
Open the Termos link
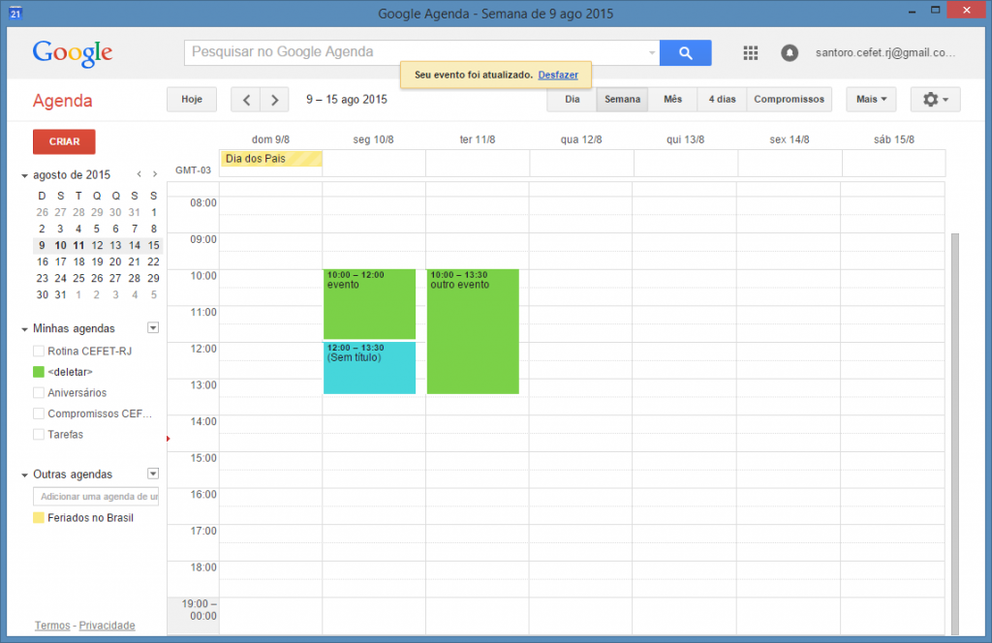coord(52,626)
